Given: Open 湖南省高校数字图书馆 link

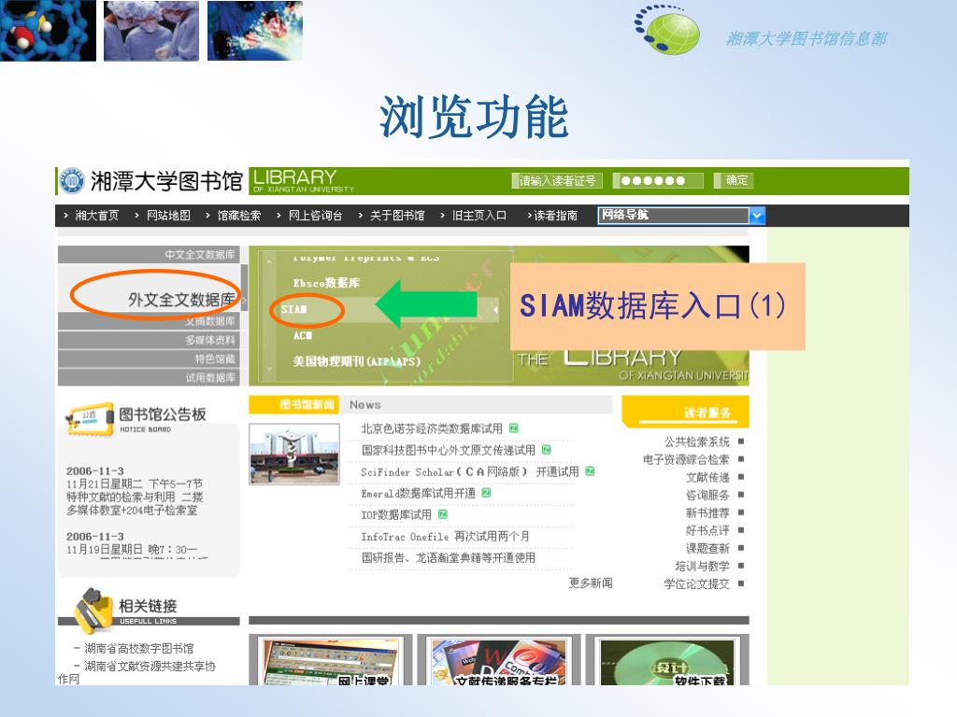Looking at the screenshot, I should 139,648.
